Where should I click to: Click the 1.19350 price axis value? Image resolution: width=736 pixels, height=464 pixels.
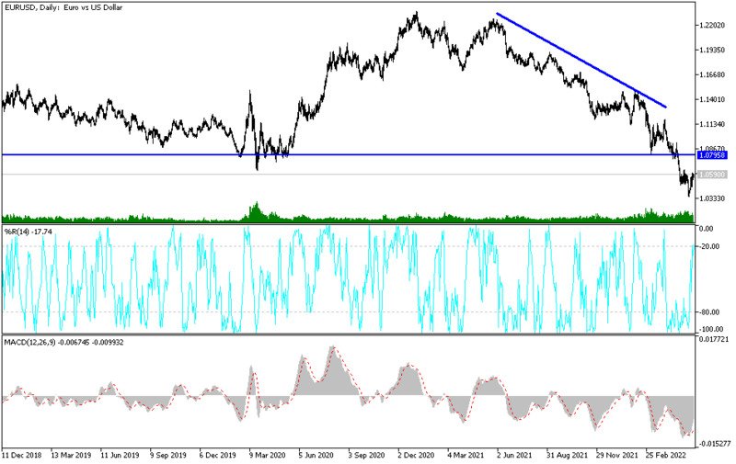(x=712, y=51)
